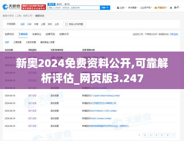Expand the 合作通道 dropdown
The width and height of the screenshot is (184, 141).
(x=133, y=8)
